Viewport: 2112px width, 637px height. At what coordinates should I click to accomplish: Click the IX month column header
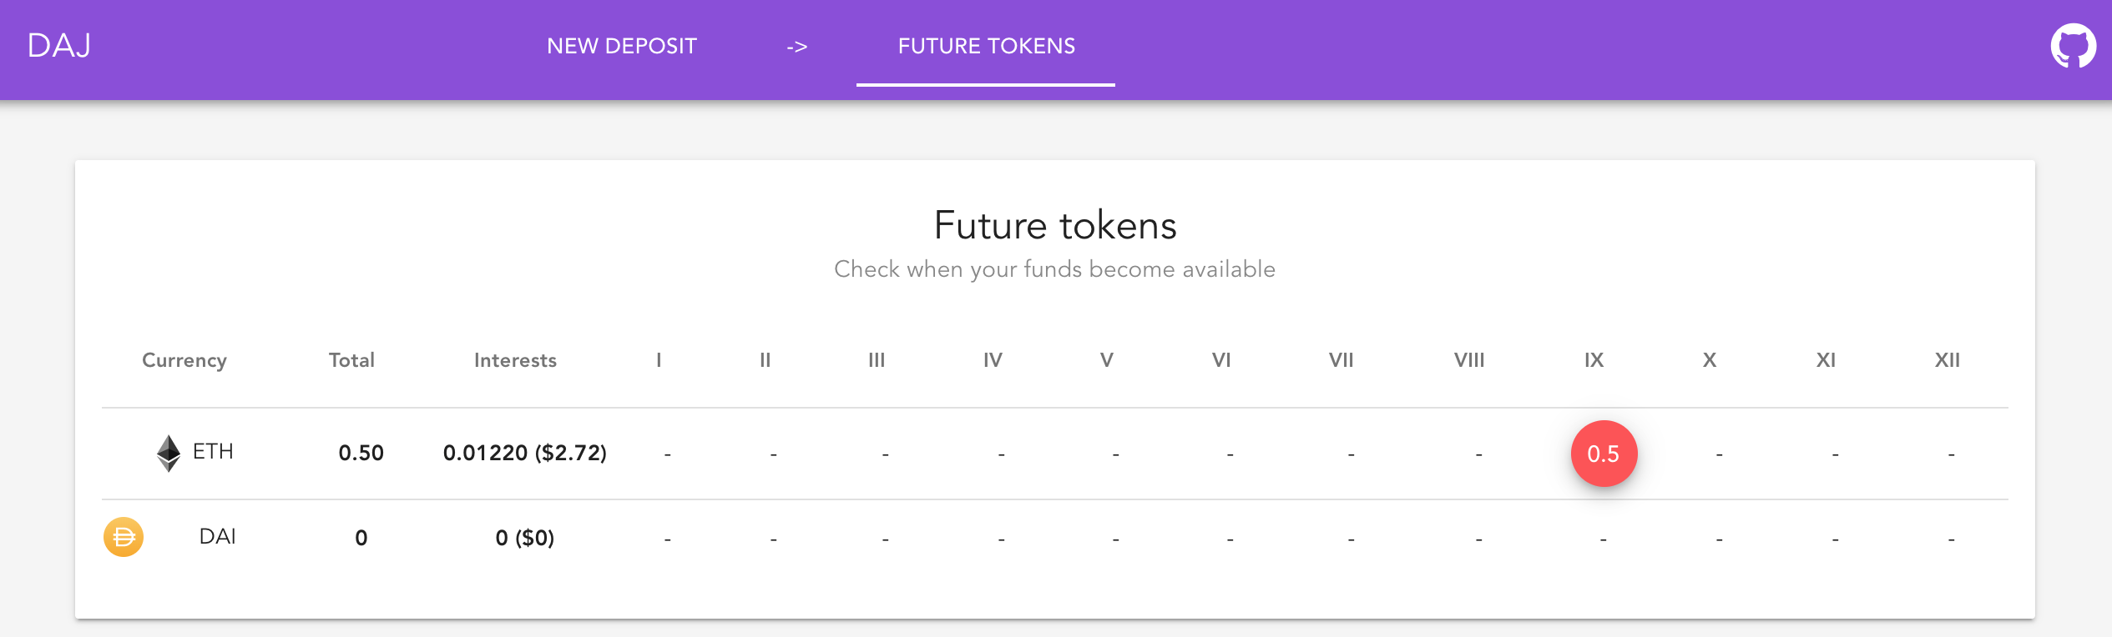[1594, 360]
